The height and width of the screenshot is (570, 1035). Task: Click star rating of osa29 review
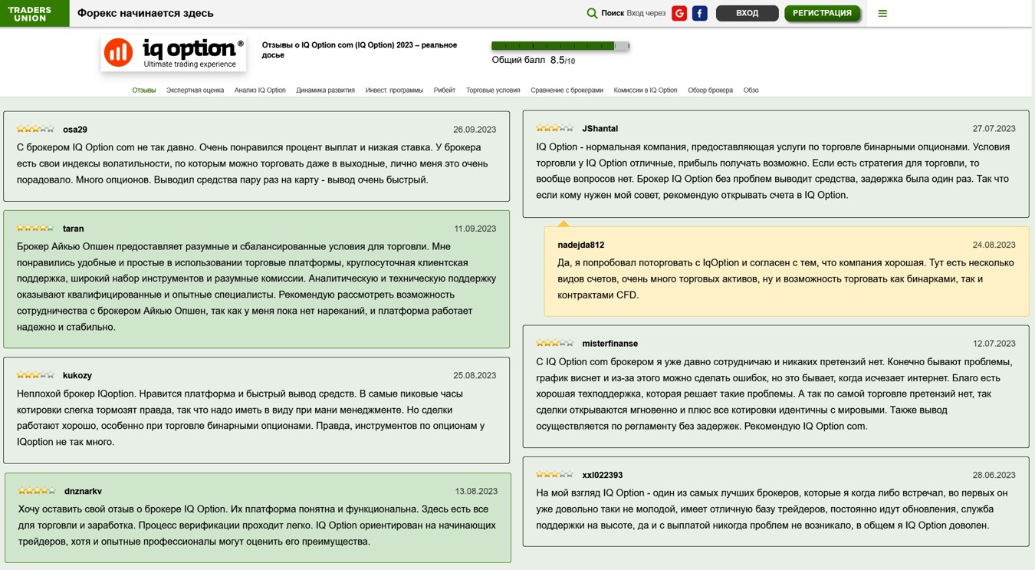[x=35, y=129]
